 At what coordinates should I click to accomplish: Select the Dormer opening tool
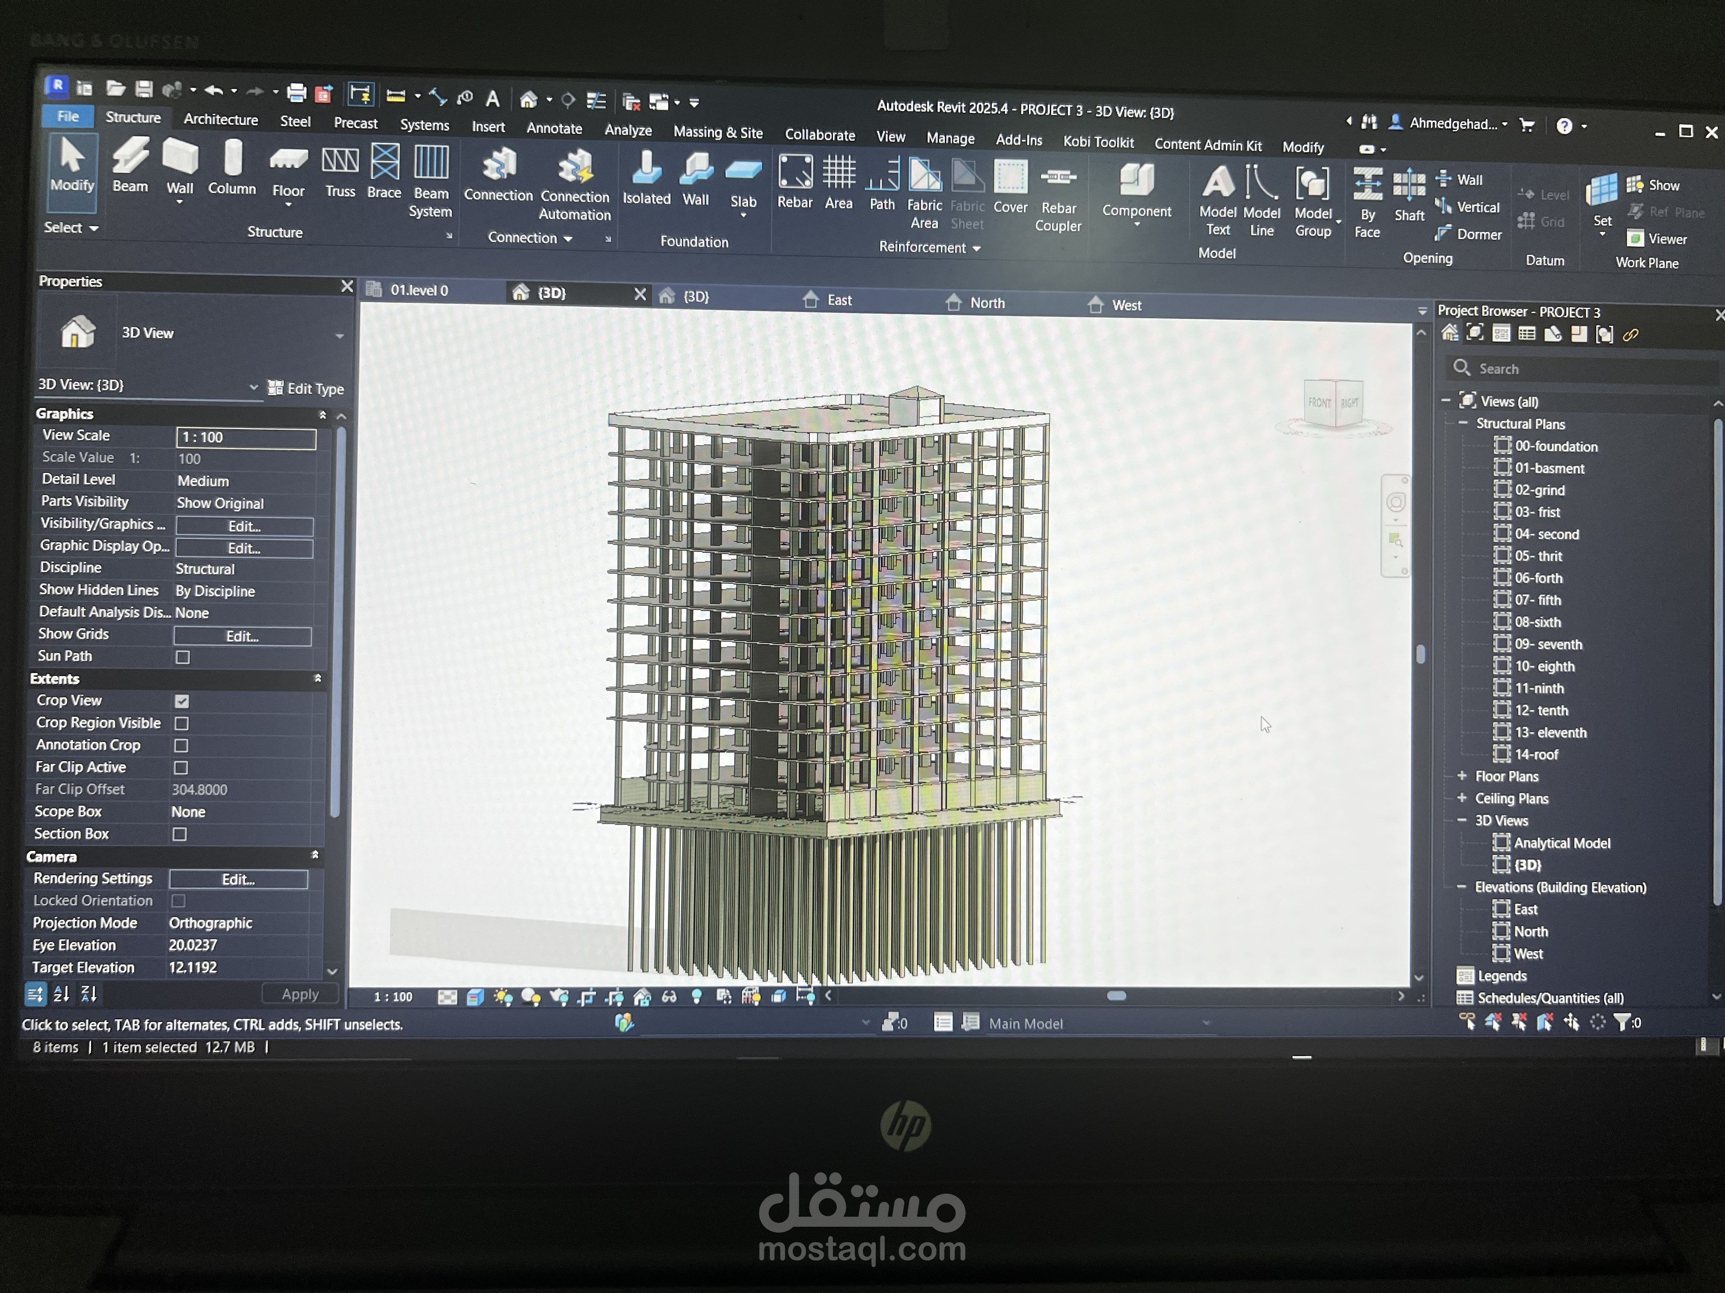coord(1468,234)
